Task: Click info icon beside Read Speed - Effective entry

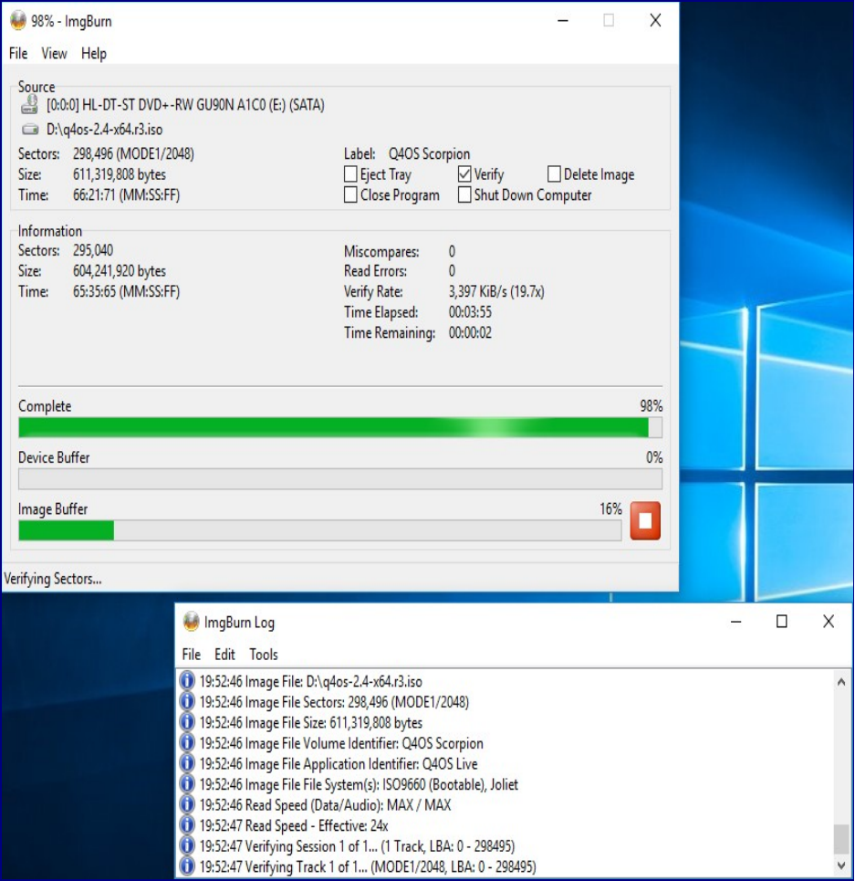Action: 187,825
